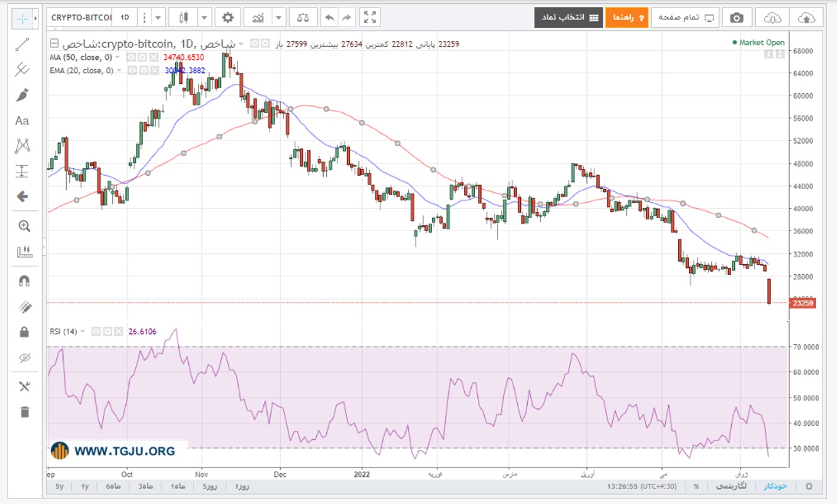
Task: Select the 5y time range
Action: coord(59,486)
